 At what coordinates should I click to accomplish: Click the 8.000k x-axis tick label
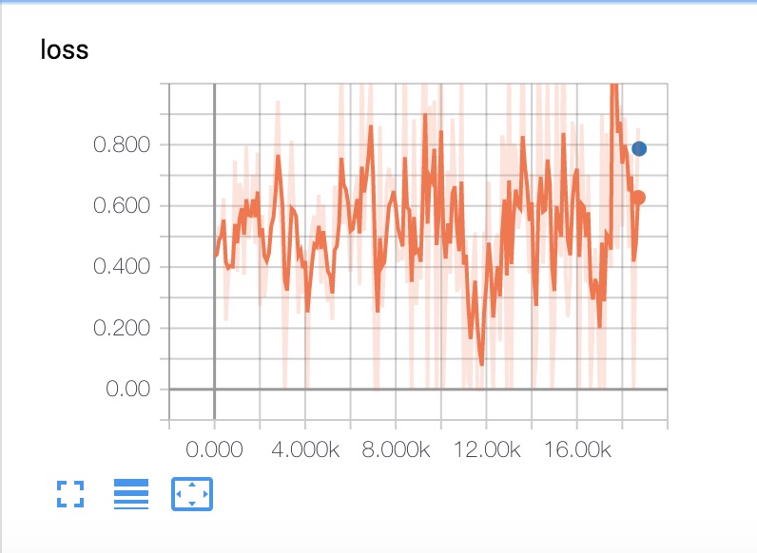point(396,448)
